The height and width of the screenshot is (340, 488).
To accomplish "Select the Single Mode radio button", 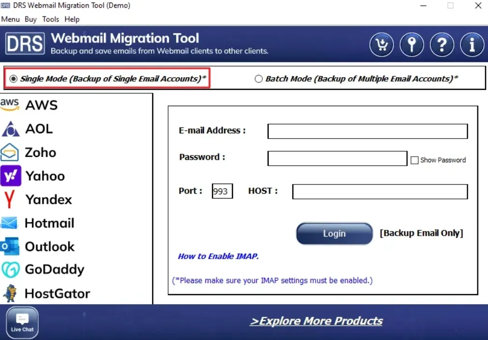I will pos(14,79).
